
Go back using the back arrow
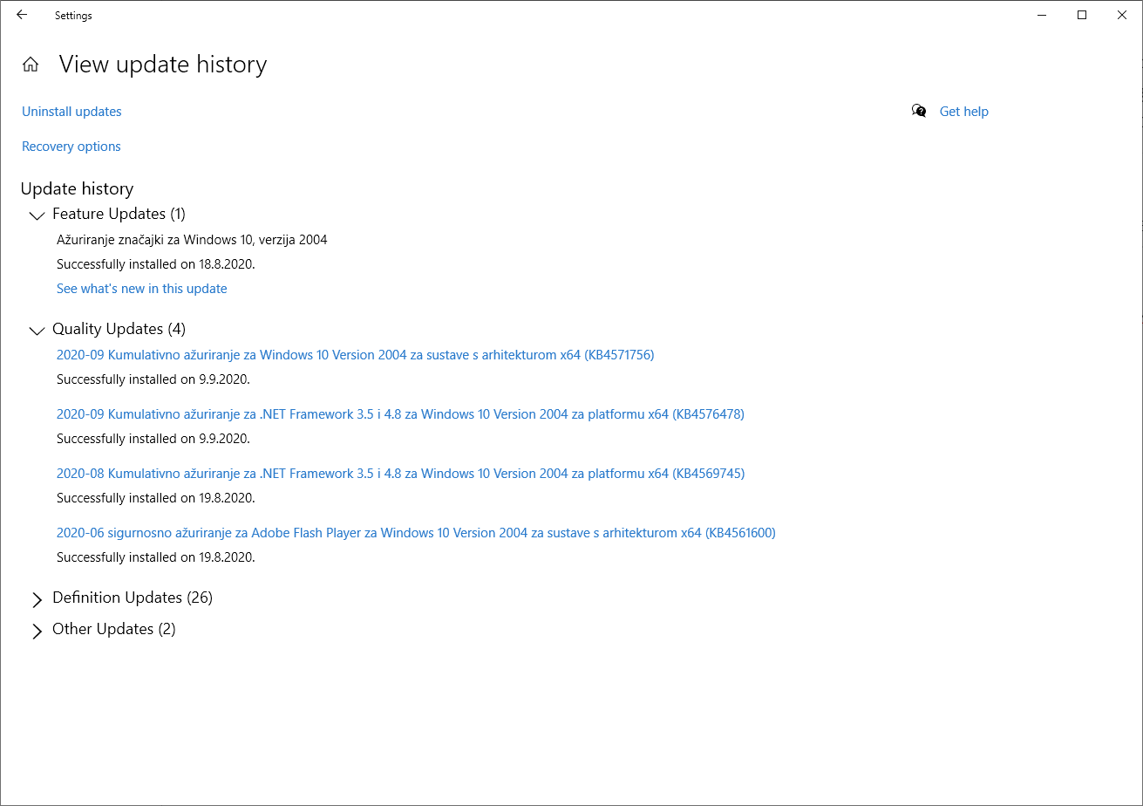point(22,15)
